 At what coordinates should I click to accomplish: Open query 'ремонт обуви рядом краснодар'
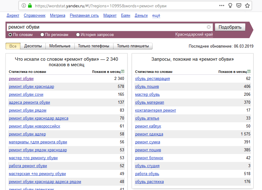click(38, 150)
